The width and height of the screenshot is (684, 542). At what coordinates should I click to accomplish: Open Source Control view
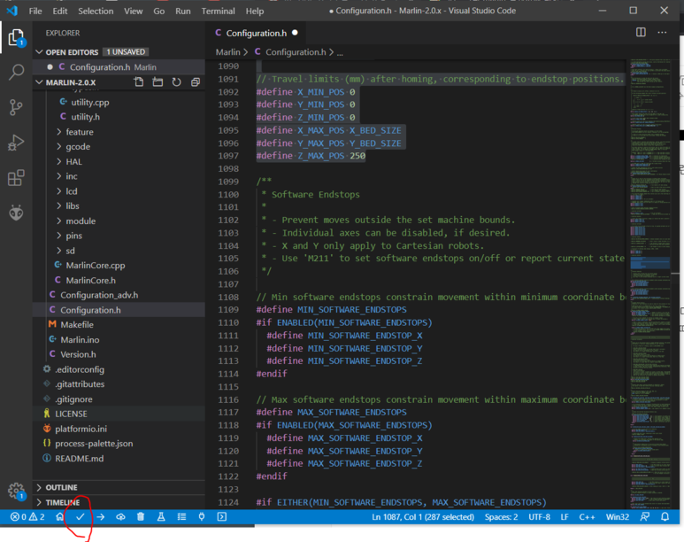coord(16,107)
